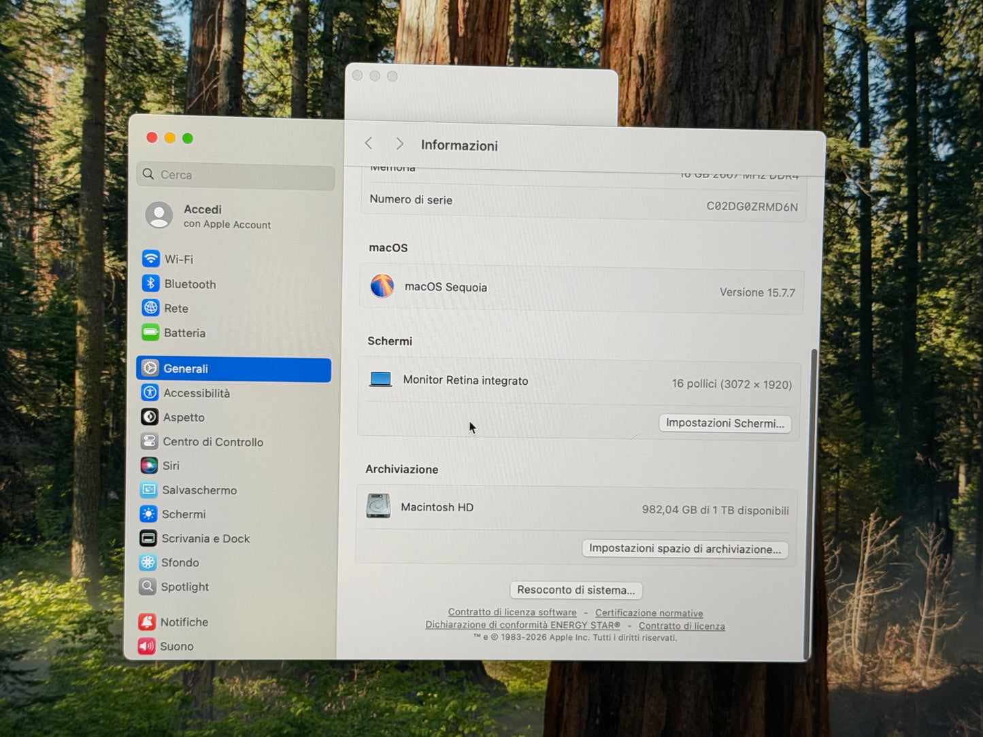Select the Sfondo flower icon
The width and height of the screenshot is (983, 737).
[148, 562]
